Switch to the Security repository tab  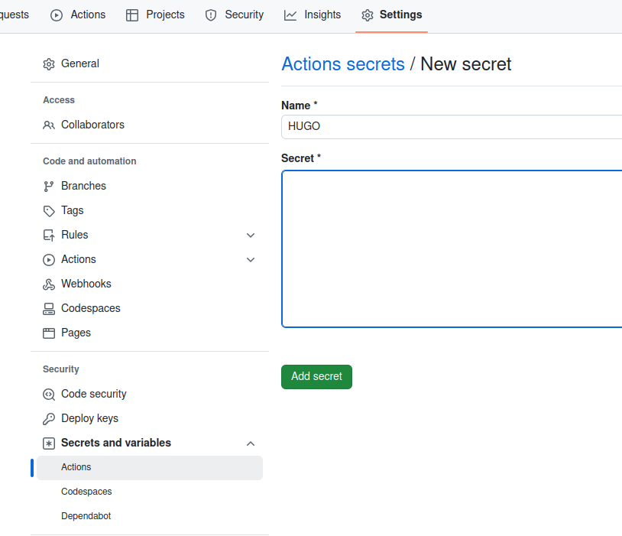click(x=235, y=15)
